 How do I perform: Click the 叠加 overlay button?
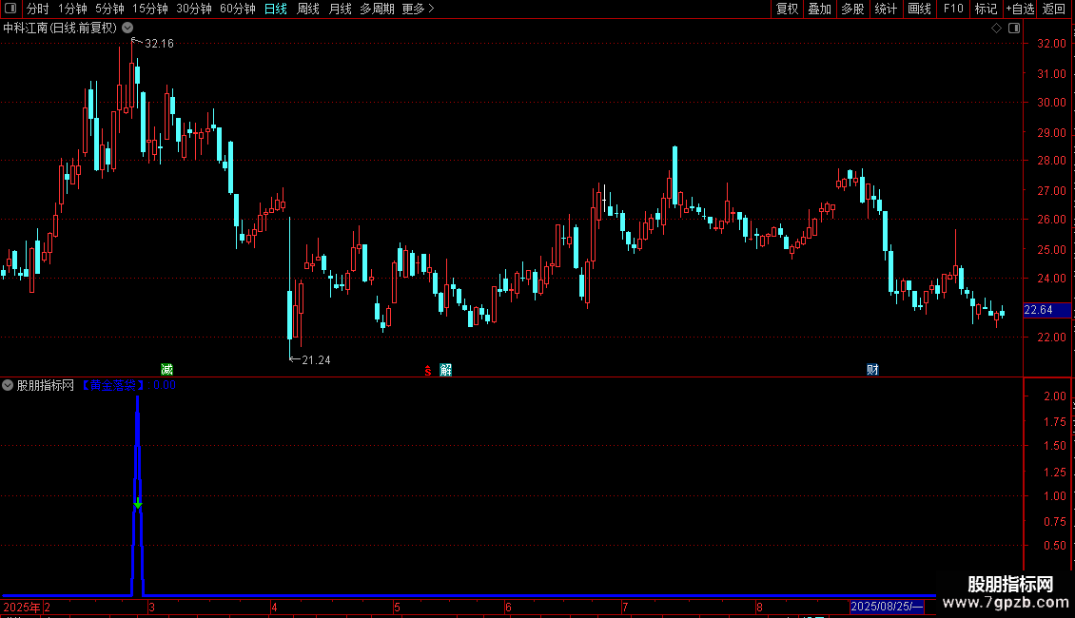click(x=819, y=9)
